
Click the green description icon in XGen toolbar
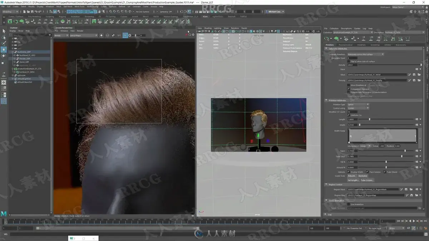pos(336,39)
